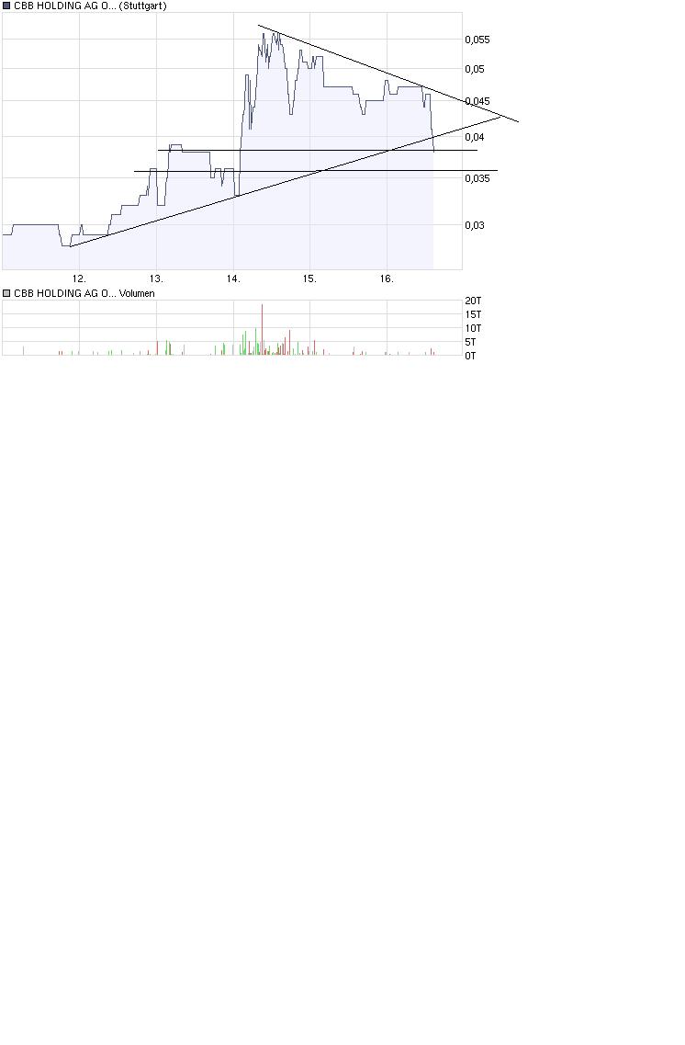Click the 15. date label on x-axis

pos(309,278)
